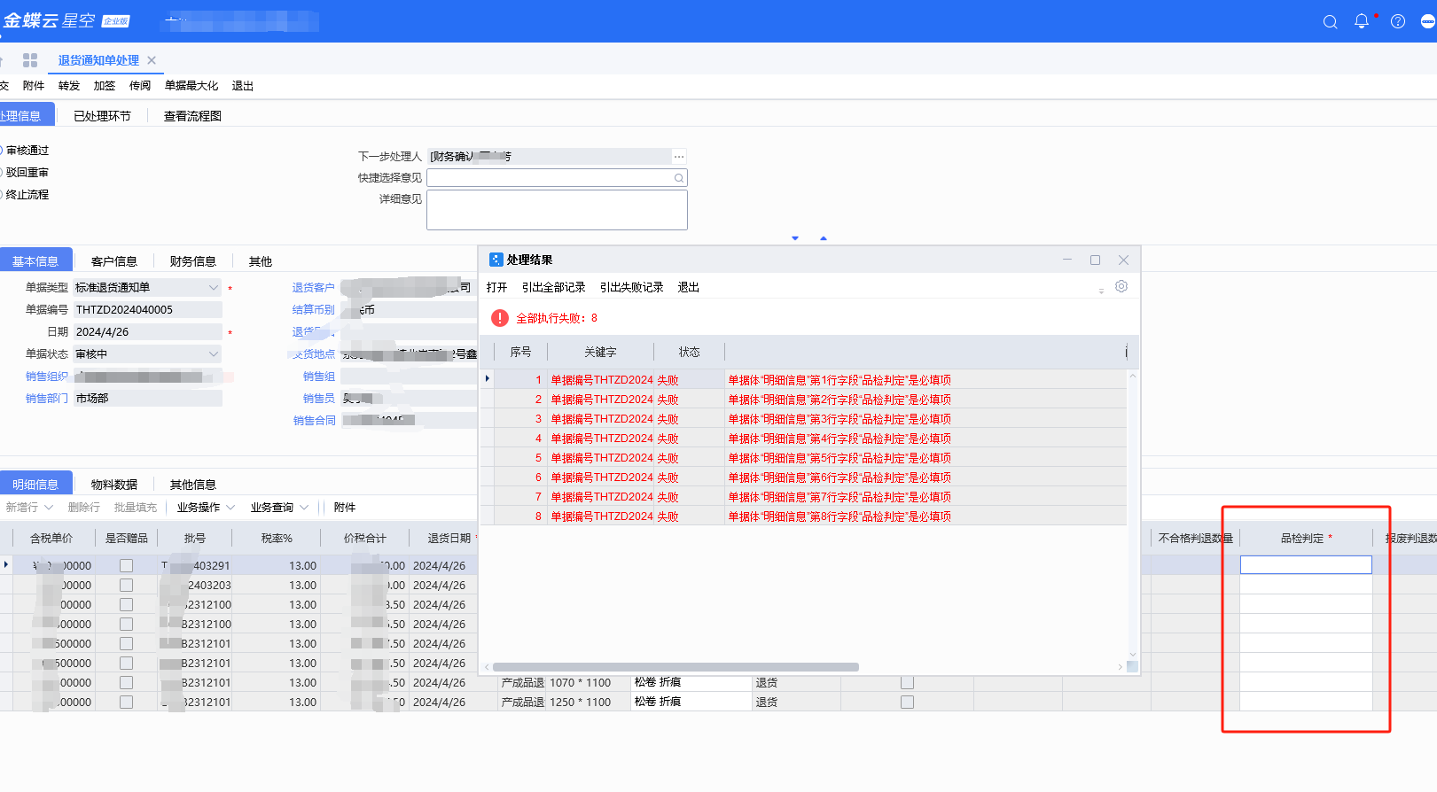The image size is (1437, 792).
Task: Click 引出失败记录 in the result dialog
Action: coord(631,288)
